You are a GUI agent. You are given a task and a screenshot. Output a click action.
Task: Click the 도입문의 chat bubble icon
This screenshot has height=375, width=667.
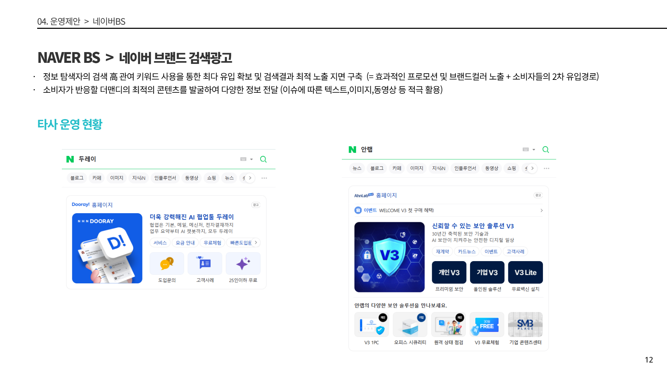tap(167, 264)
